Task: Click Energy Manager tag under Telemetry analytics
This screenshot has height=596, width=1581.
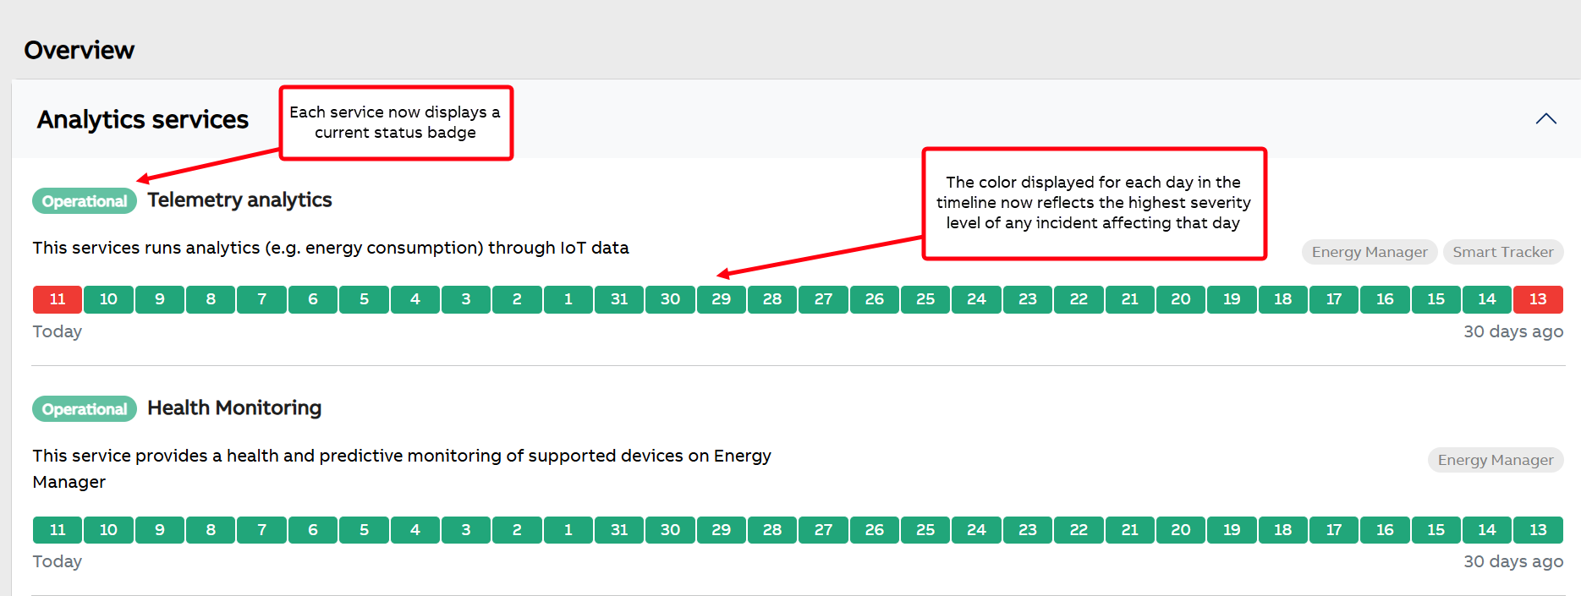Action: pos(1369,252)
